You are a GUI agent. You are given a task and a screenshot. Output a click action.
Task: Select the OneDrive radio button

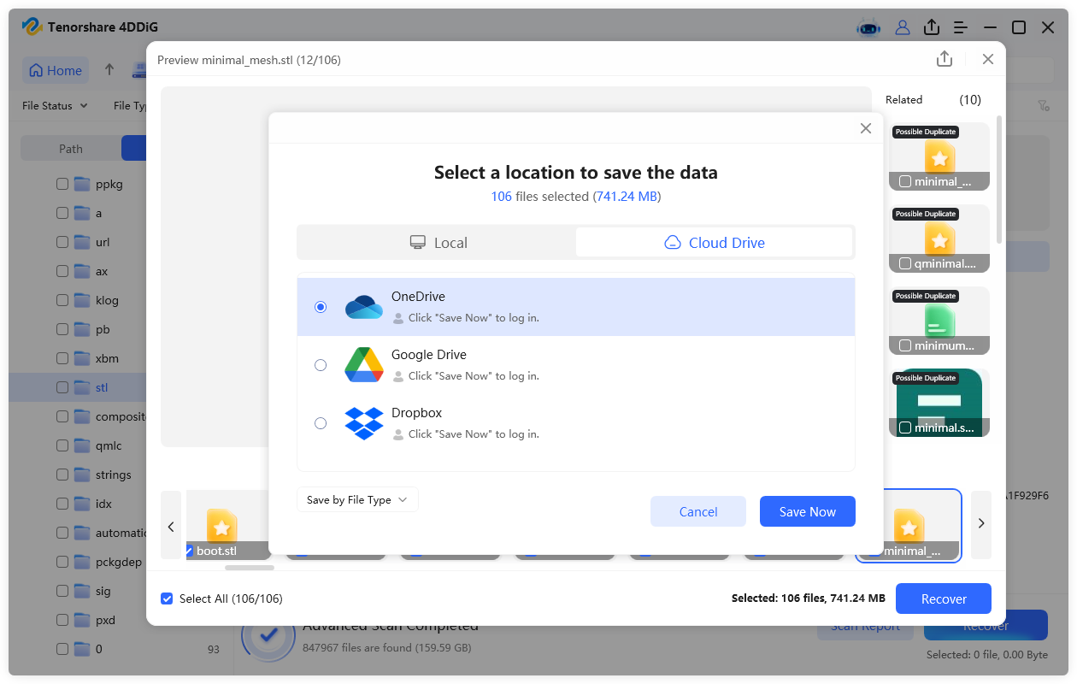point(321,307)
